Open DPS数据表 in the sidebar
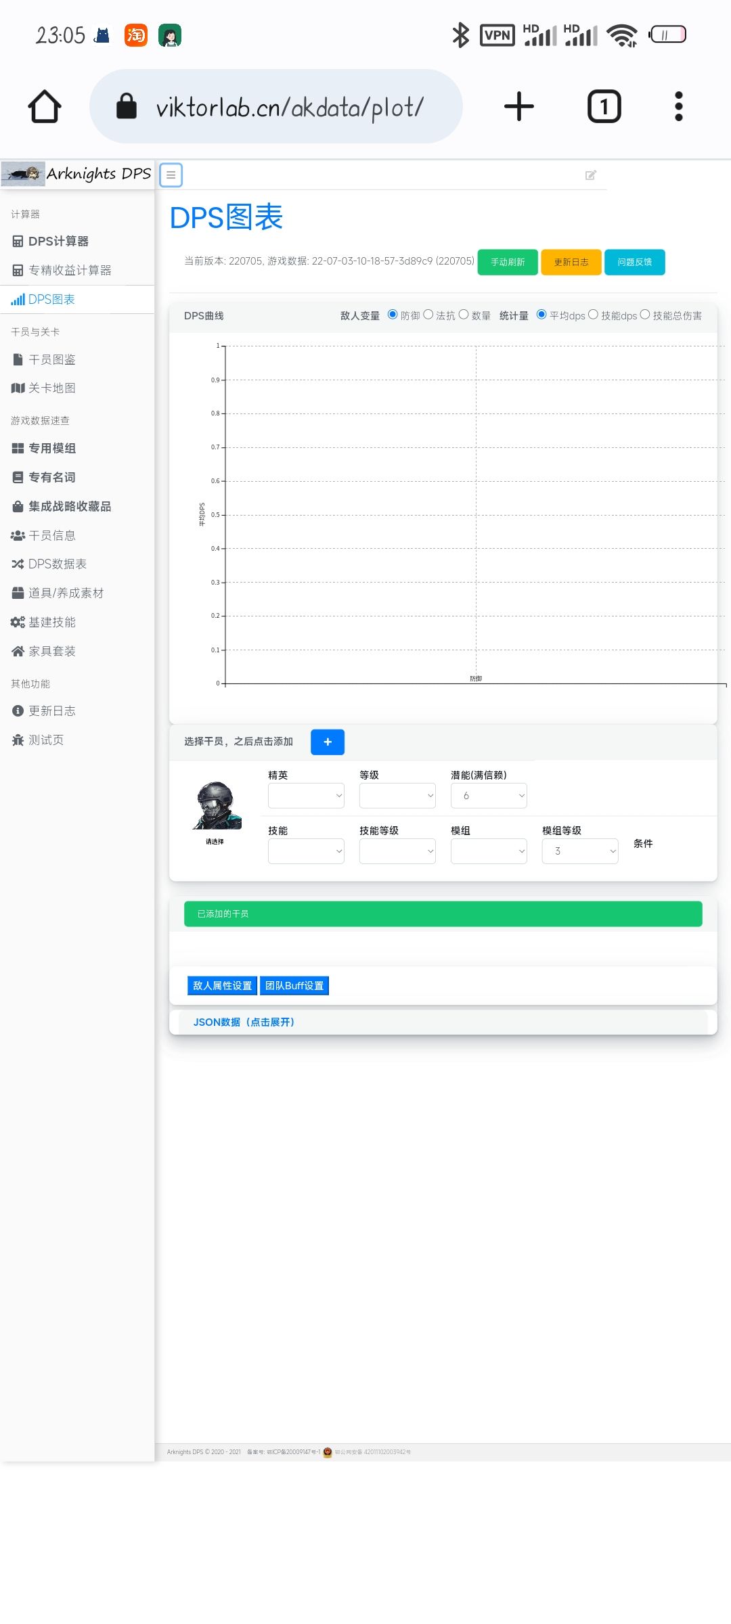Image resolution: width=731 pixels, height=1624 pixels. click(77, 564)
